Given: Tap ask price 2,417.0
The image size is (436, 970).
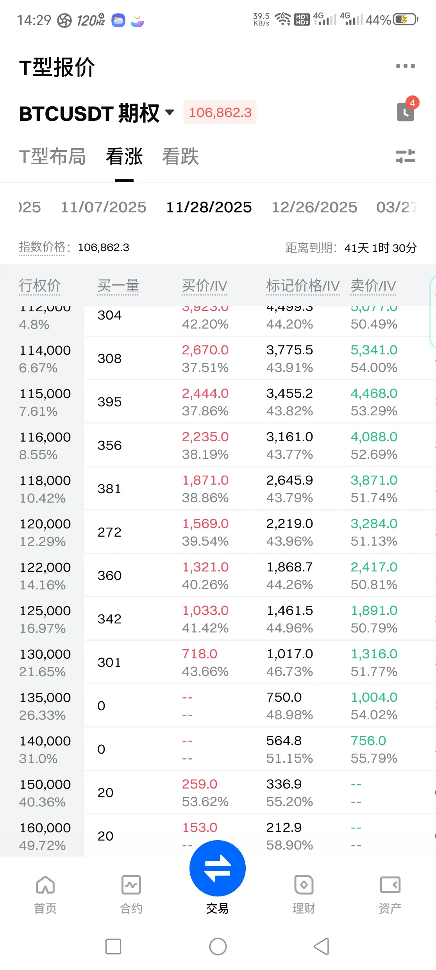Looking at the screenshot, I should click(x=374, y=567).
